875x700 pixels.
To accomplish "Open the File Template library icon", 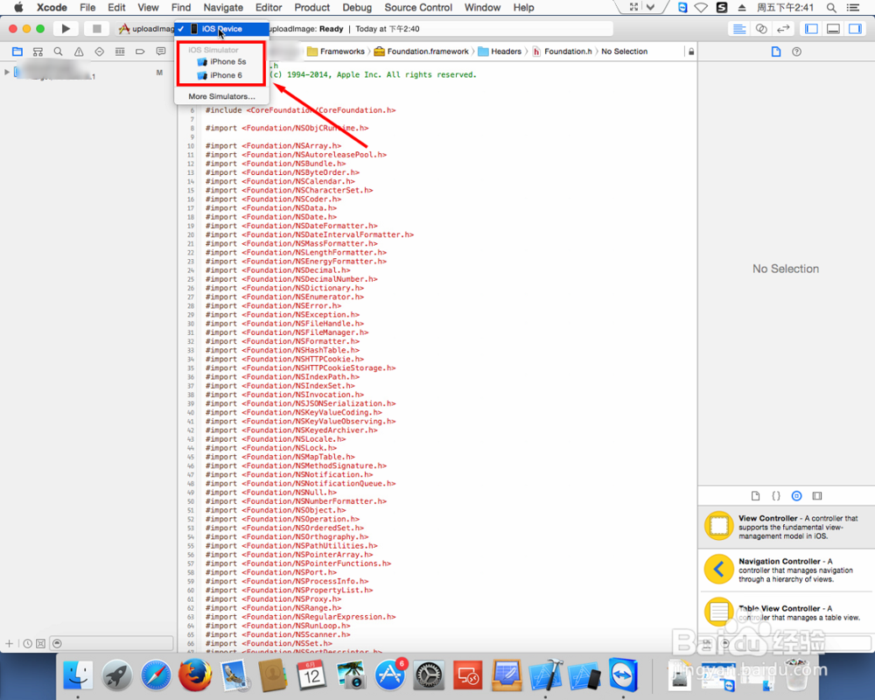I will [755, 496].
